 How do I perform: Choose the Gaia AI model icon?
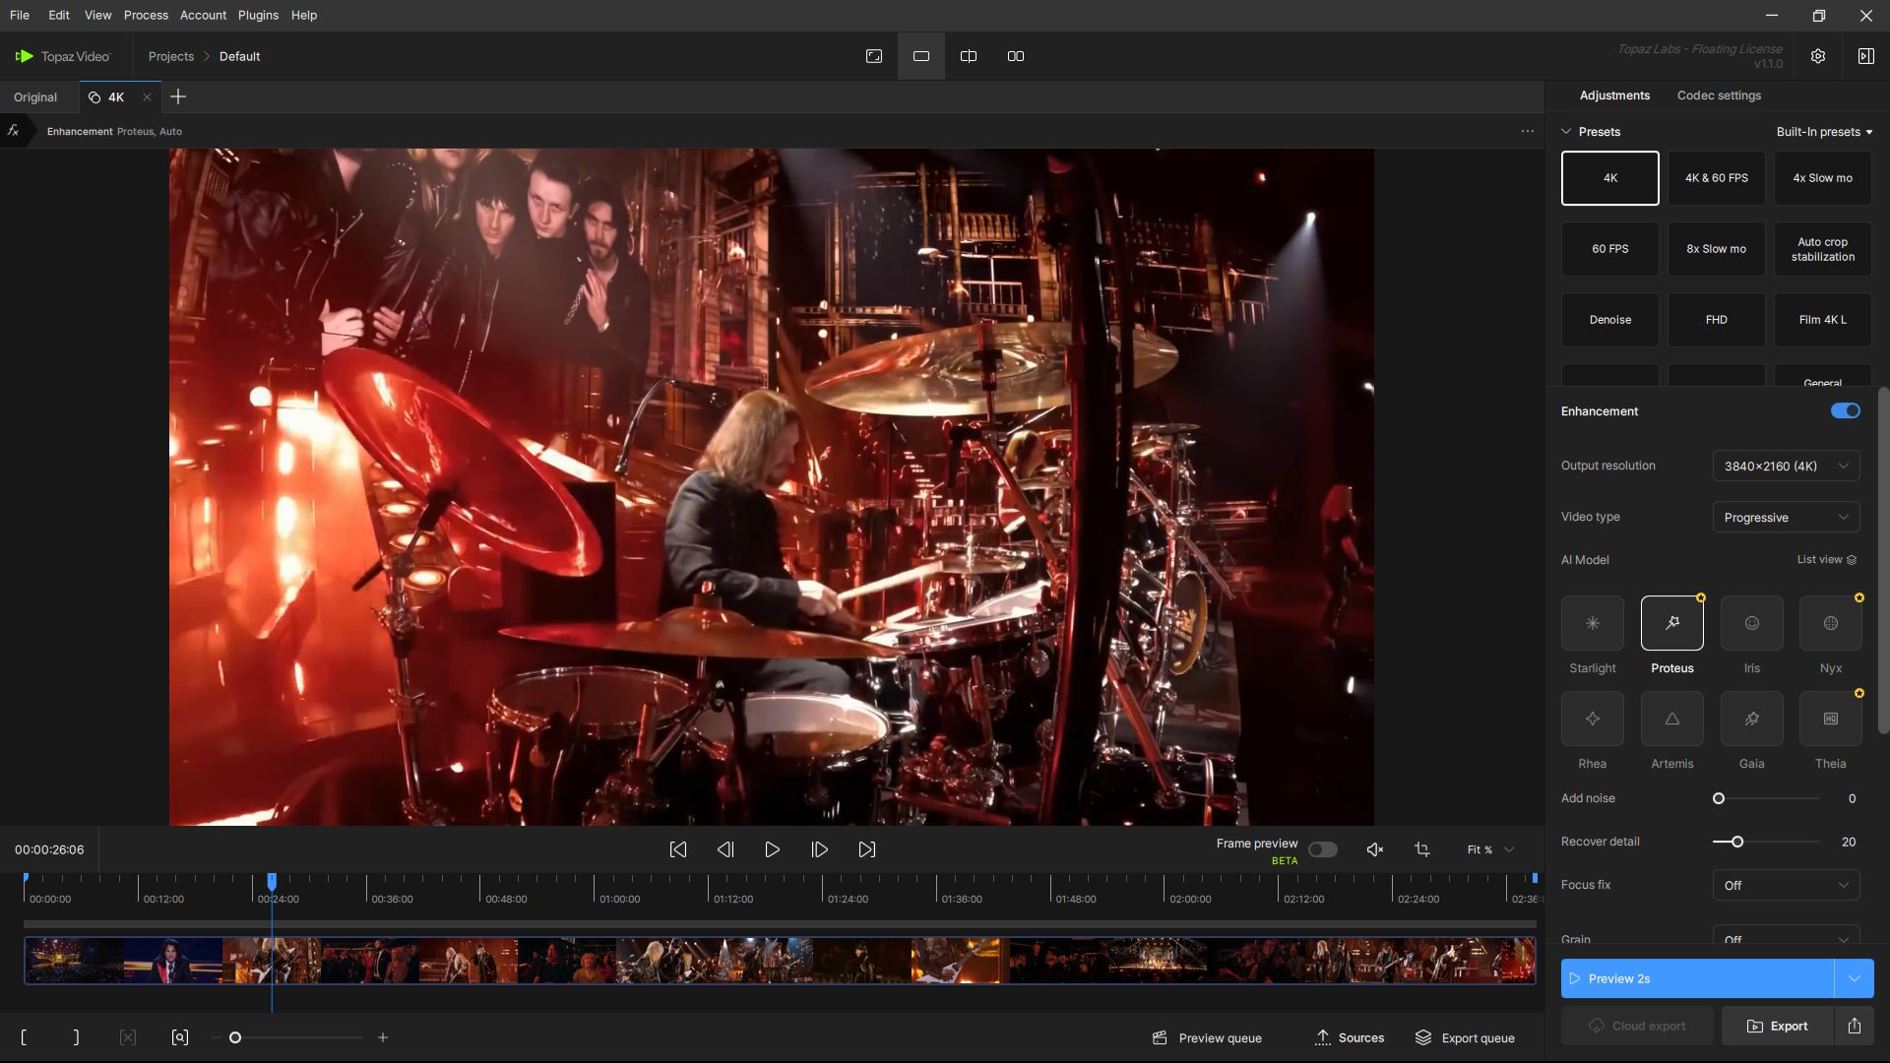point(1751,719)
